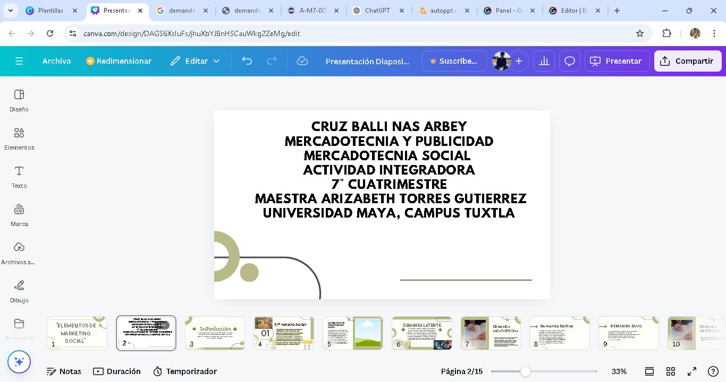Add collaborator with the plus button
This screenshot has height=382, width=726.
point(519,61)
